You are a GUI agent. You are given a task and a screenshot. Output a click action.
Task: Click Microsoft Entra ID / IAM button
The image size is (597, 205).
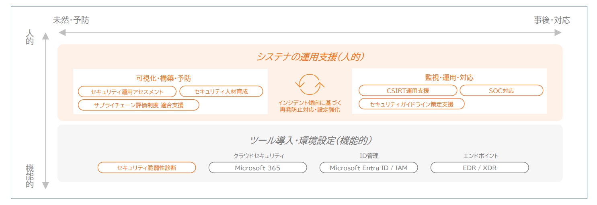point(369,168)
